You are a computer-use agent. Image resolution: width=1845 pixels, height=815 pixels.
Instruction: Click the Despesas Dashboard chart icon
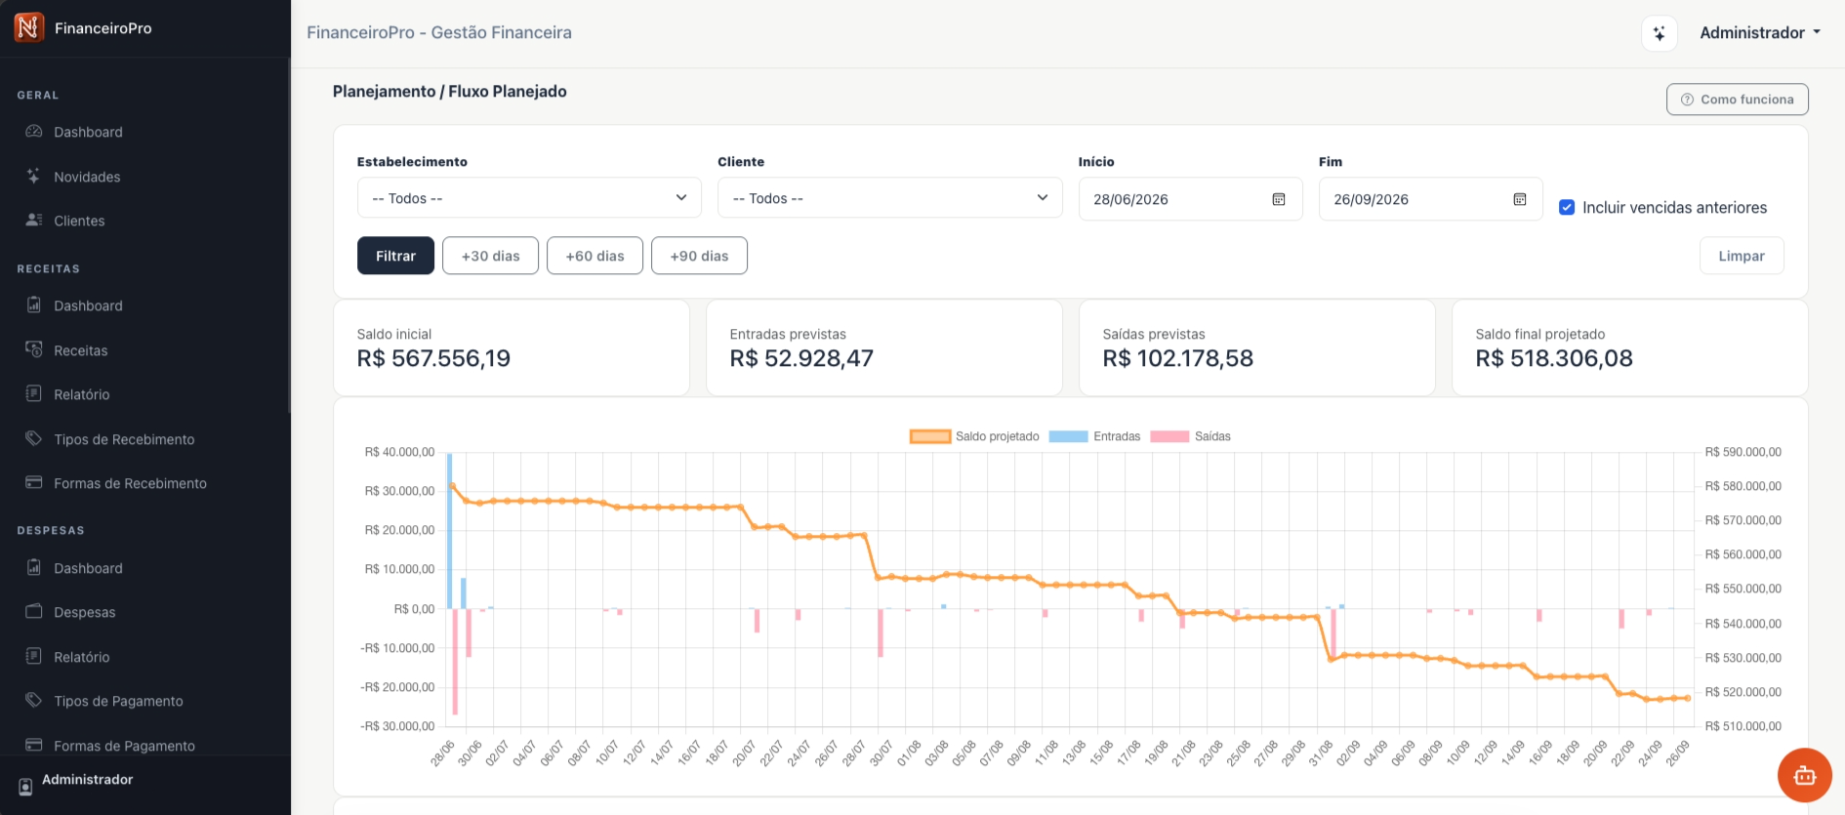(34, 567)
